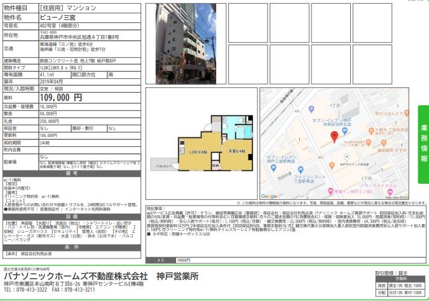
Task: Click 海岸線「三宮・花時計前」徒歩7分 transit line
Action: (x=72, y=50)
